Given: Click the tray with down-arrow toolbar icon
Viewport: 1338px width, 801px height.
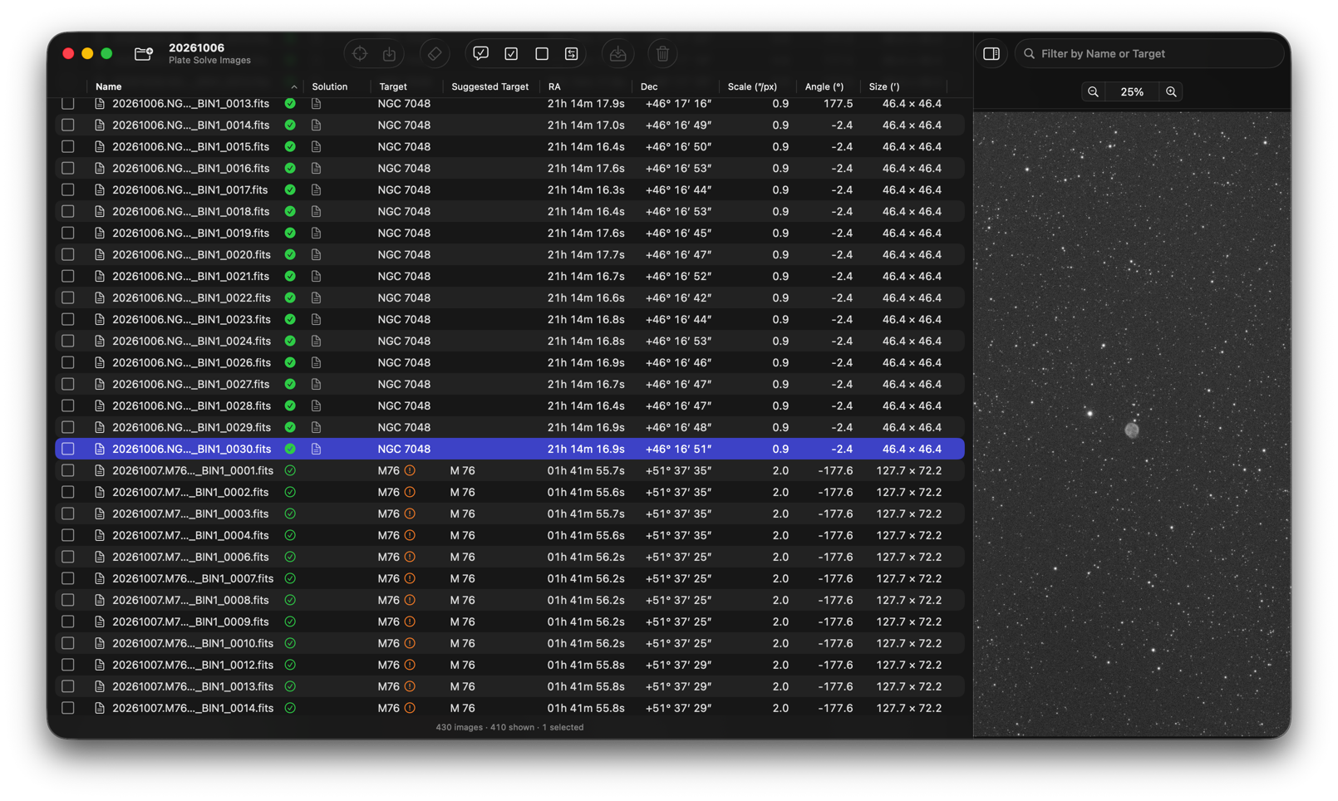Looking at the screenshot, I should [617, 54].
